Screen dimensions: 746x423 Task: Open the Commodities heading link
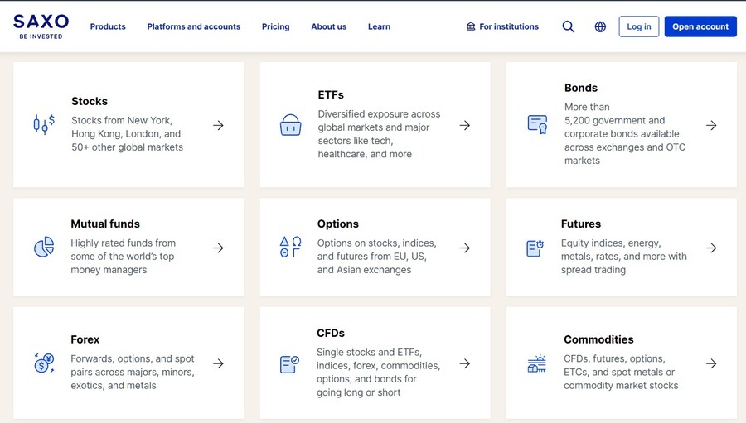[x=598, y=339]
